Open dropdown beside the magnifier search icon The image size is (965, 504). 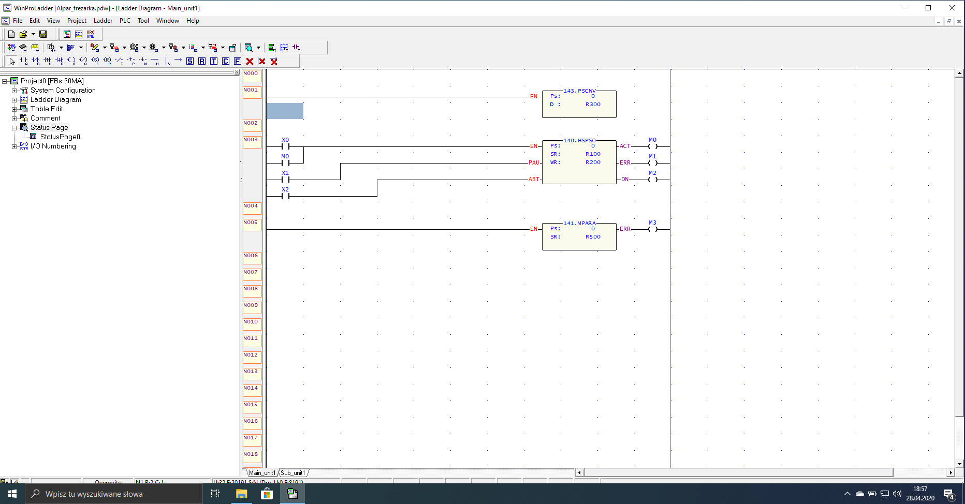(258, 48)
